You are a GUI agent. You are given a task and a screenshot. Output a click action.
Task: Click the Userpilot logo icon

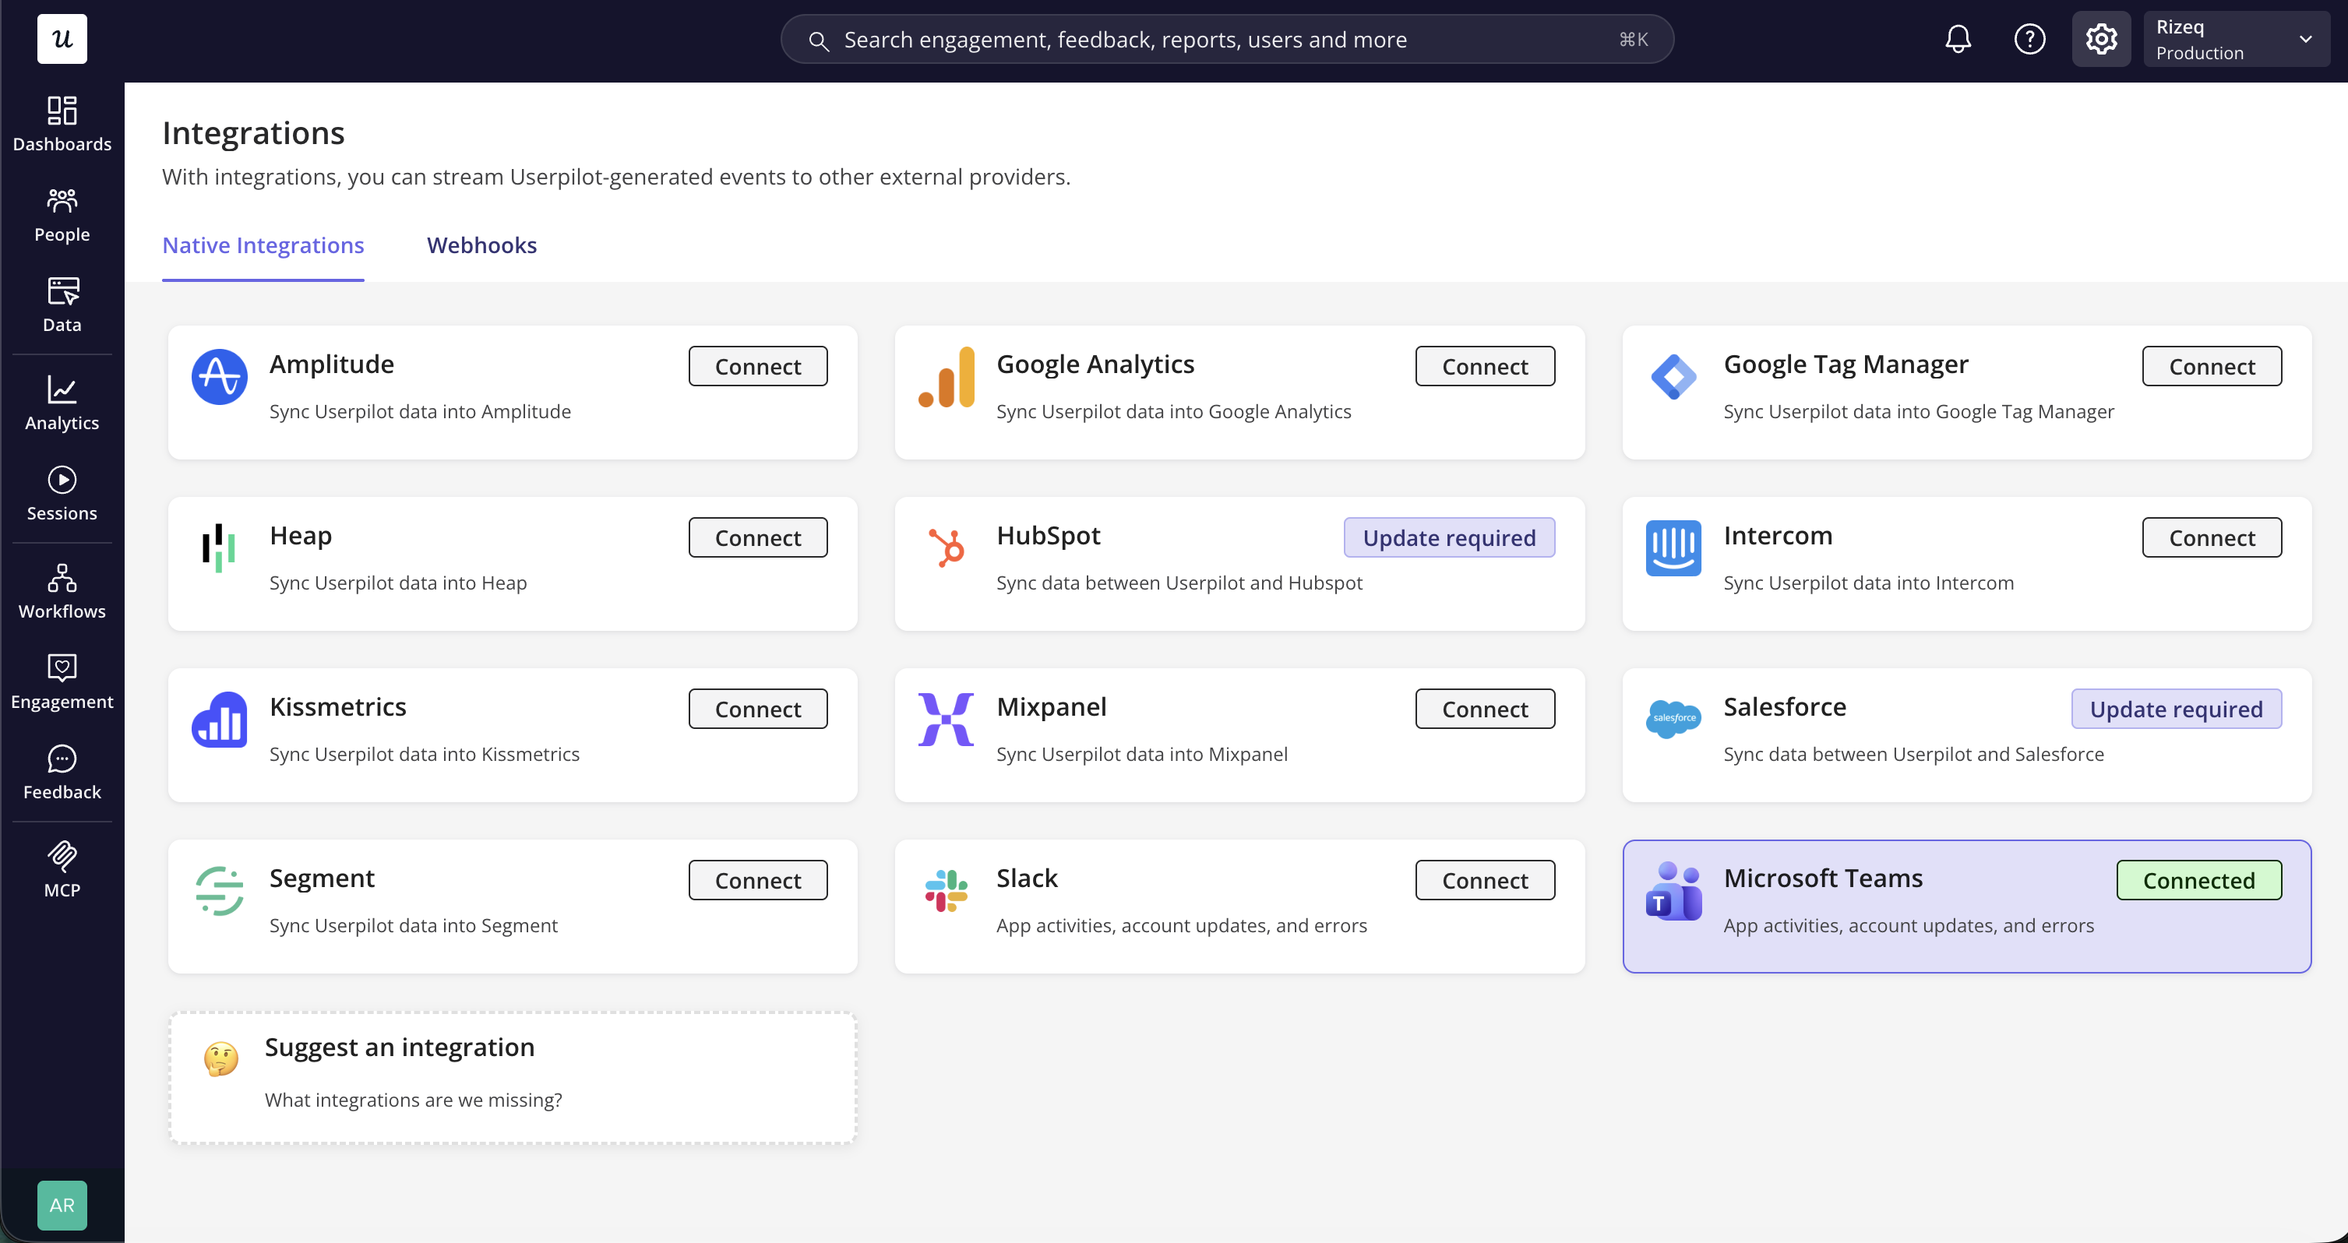click(x=62, y=39)
